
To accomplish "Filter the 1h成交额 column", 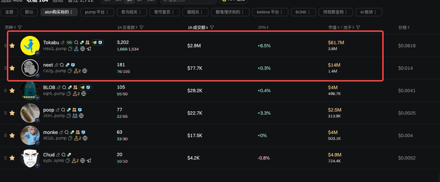I will click(212, 27).
